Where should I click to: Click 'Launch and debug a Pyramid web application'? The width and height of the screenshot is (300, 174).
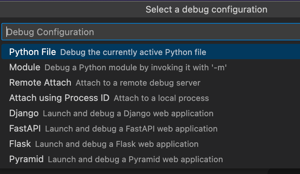(x=135, y=159)
